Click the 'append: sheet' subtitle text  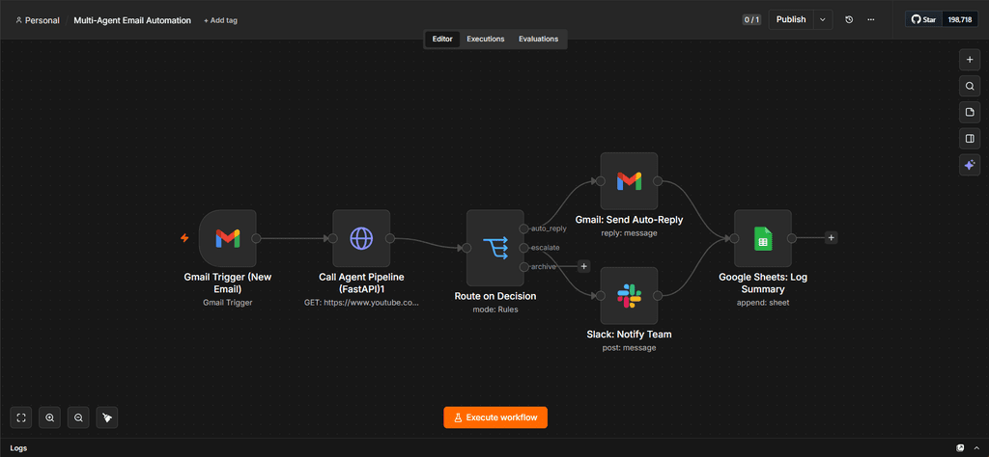click(x=763, y=302)
